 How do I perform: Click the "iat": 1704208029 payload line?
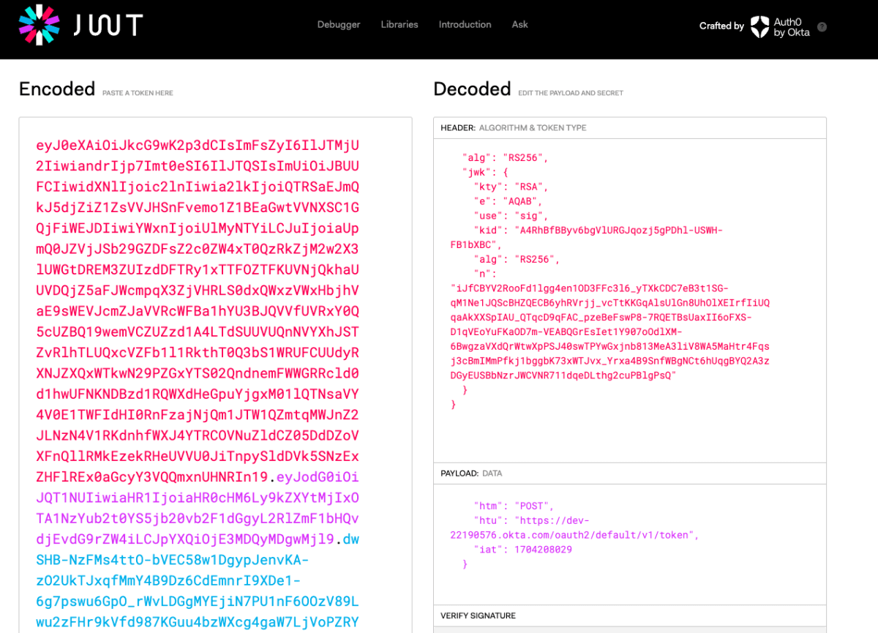(522, 550)
